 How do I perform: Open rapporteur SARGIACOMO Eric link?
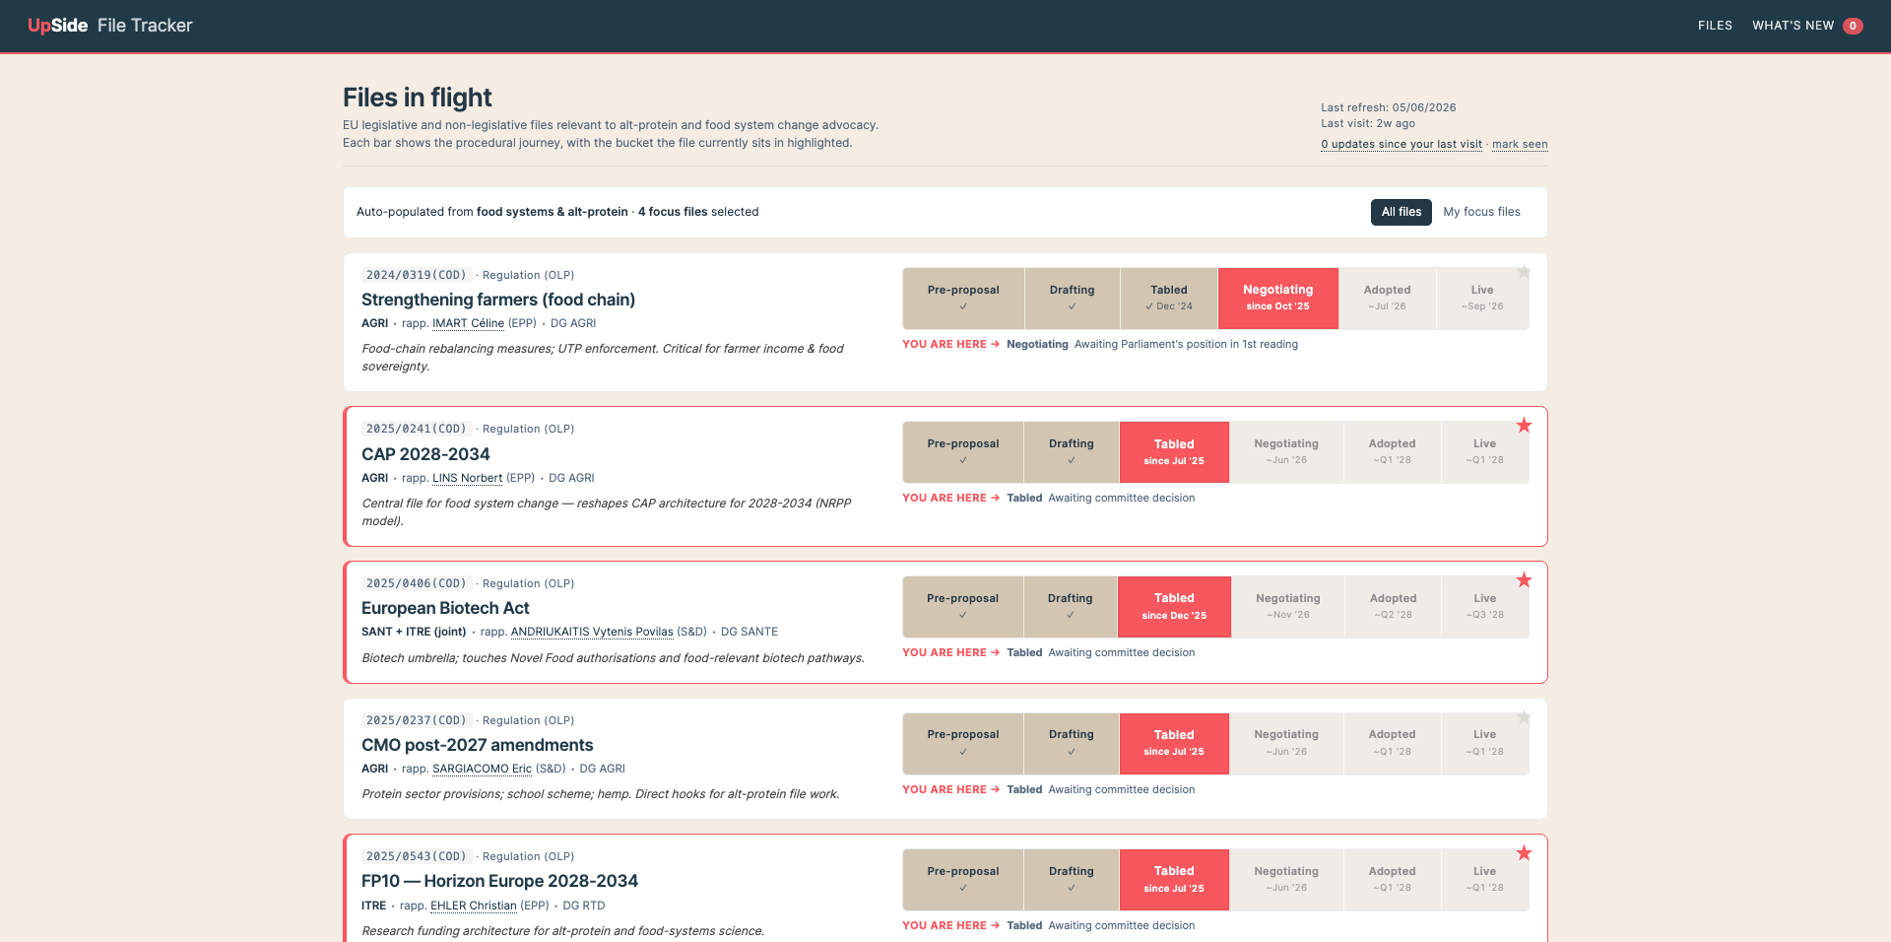[482, 769]
